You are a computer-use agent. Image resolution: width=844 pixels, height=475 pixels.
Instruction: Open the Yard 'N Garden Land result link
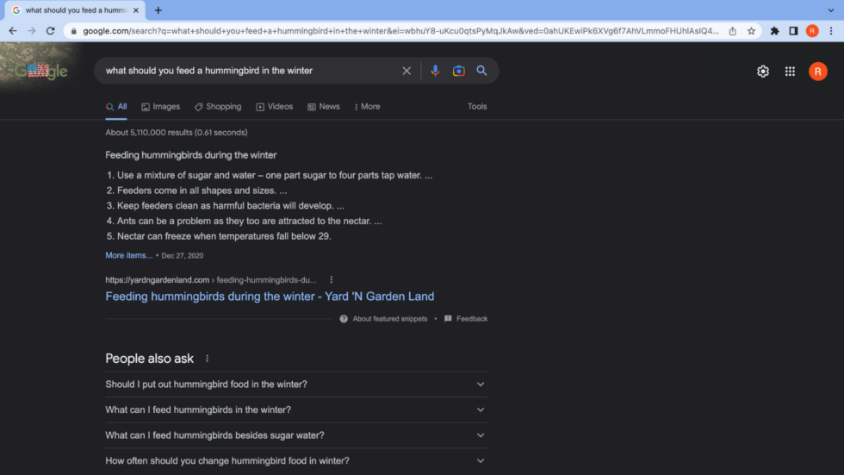[270, 297]
